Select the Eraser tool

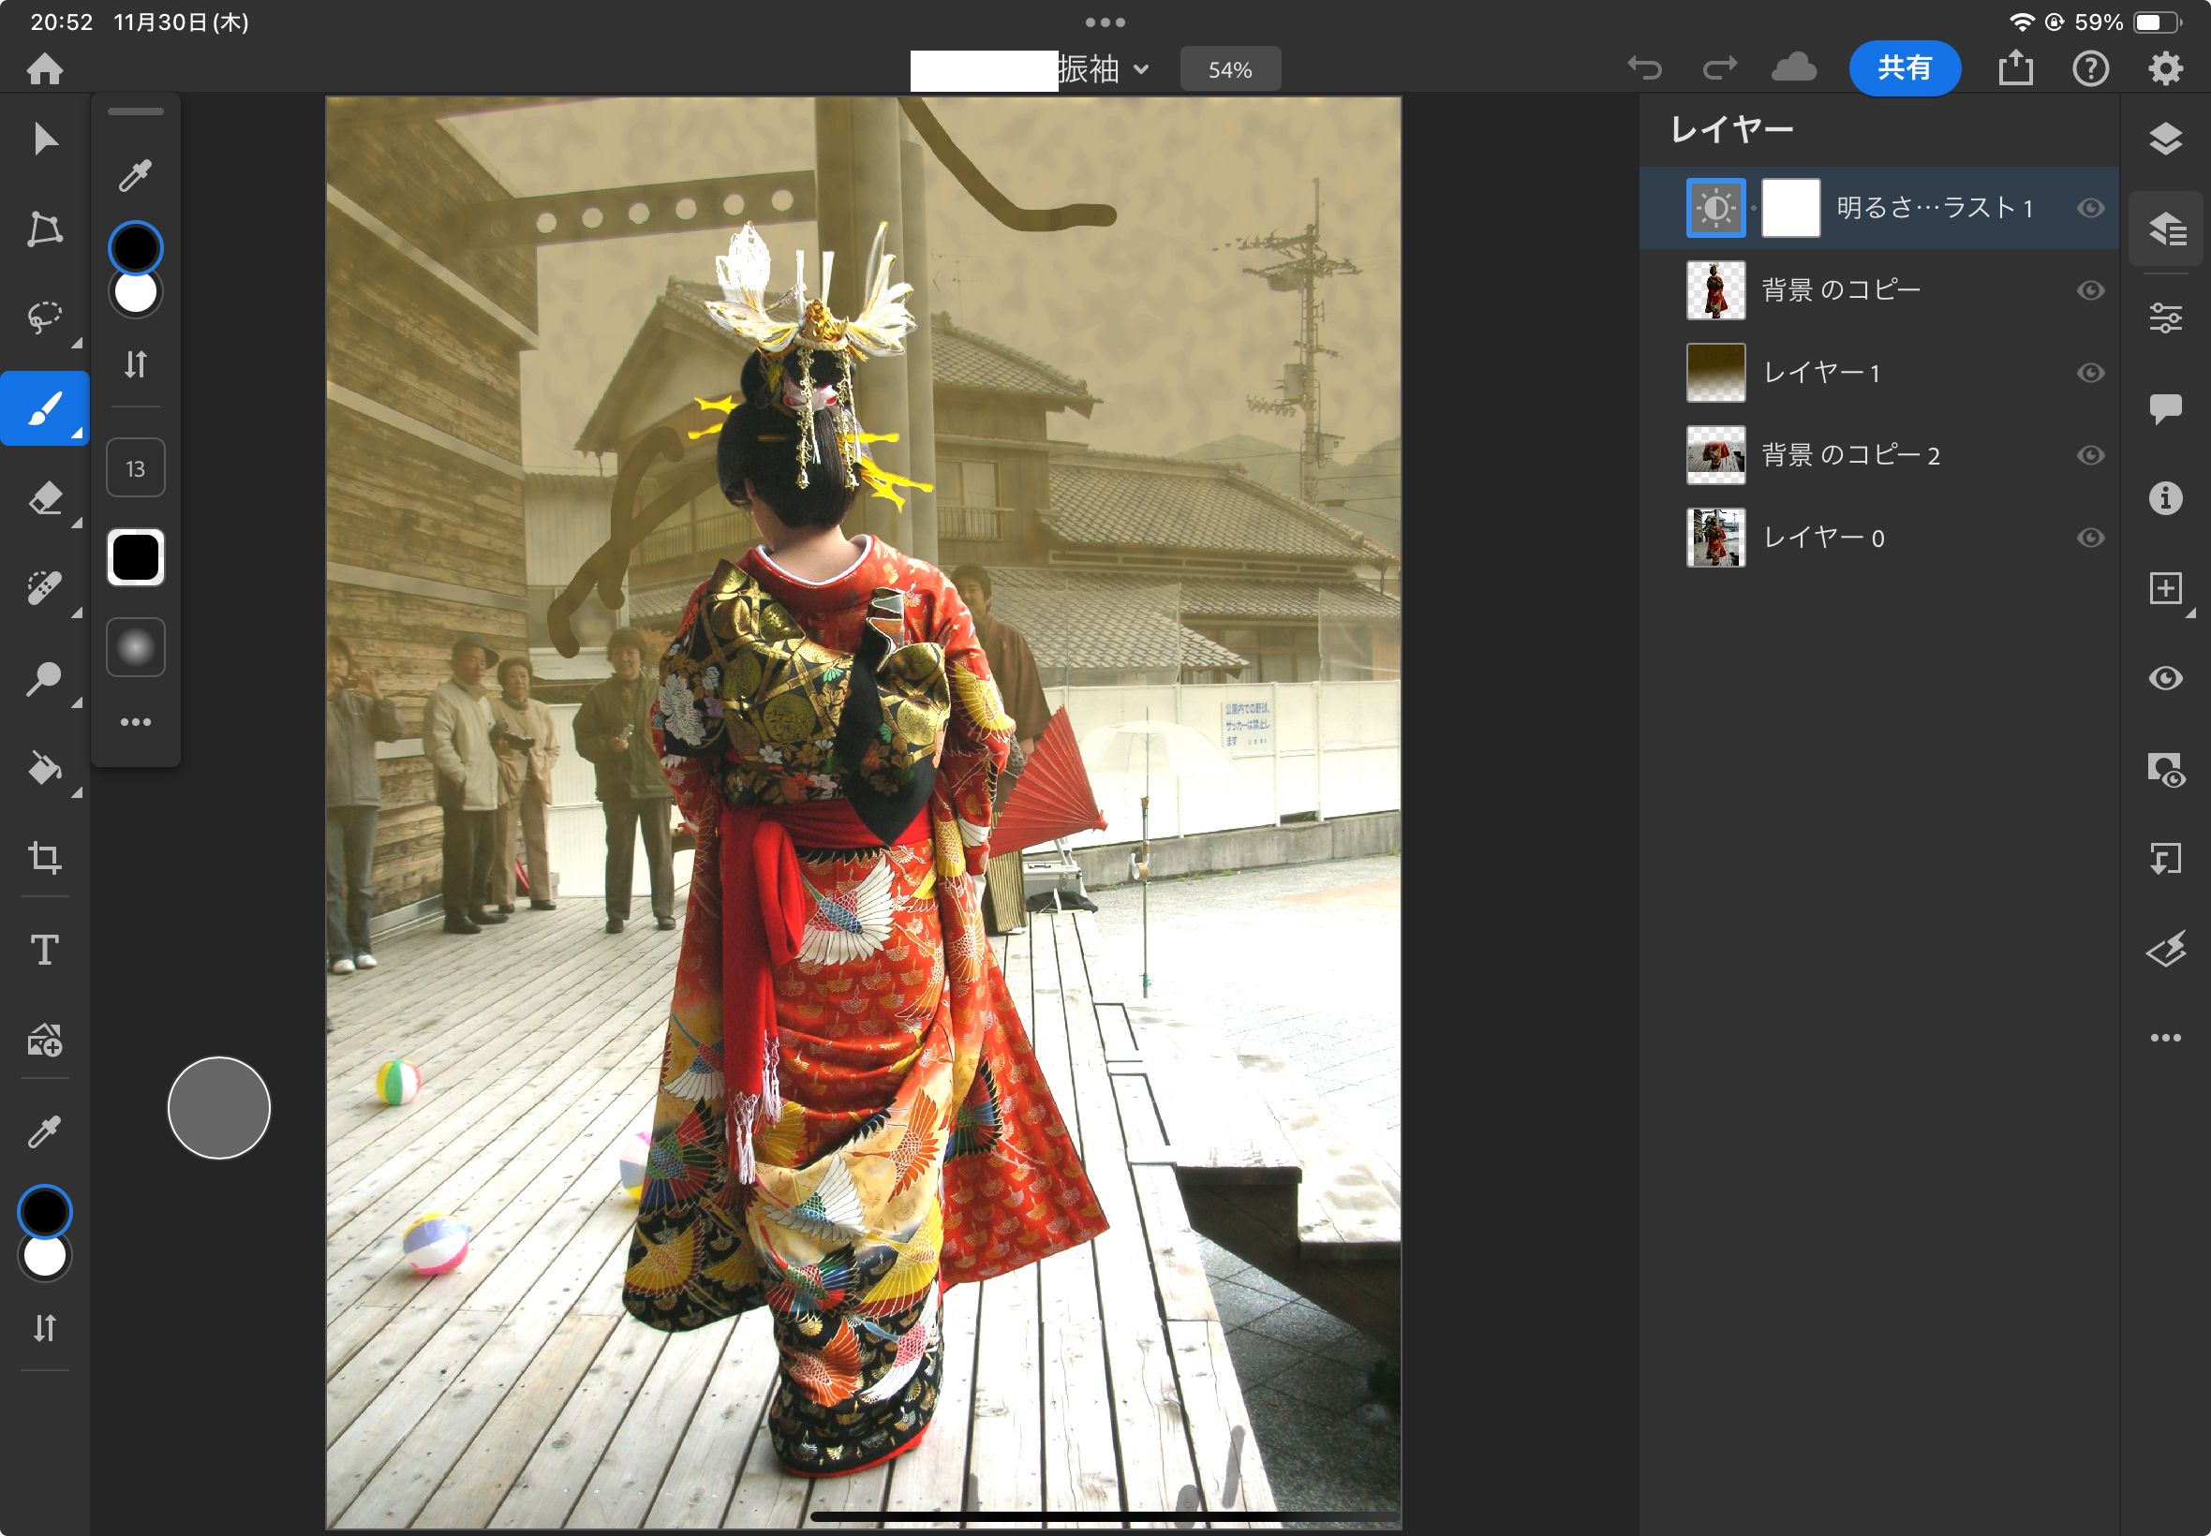tap(44, 498)
